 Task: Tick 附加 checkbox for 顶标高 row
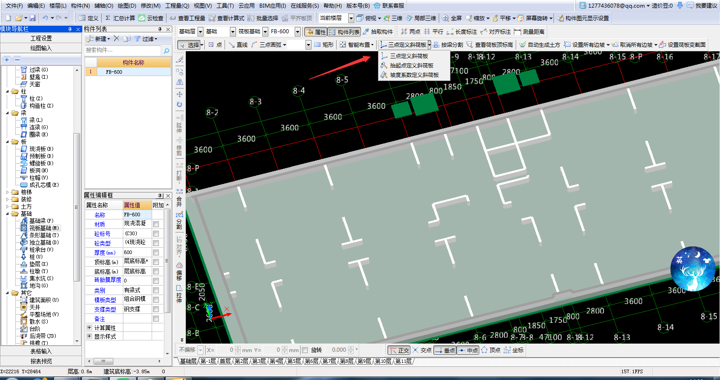click(156, 262)
